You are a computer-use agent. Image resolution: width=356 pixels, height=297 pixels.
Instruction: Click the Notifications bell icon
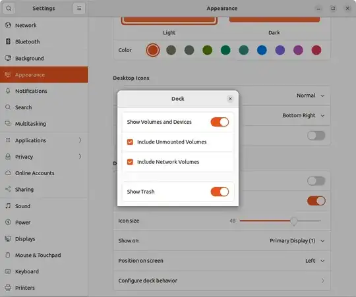point(8,91)
